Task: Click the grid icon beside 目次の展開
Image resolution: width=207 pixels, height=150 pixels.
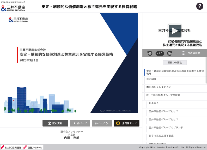Action: click(x=183, y=53)
